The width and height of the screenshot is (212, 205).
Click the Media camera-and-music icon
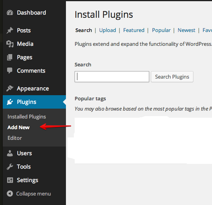pos(10,44)
